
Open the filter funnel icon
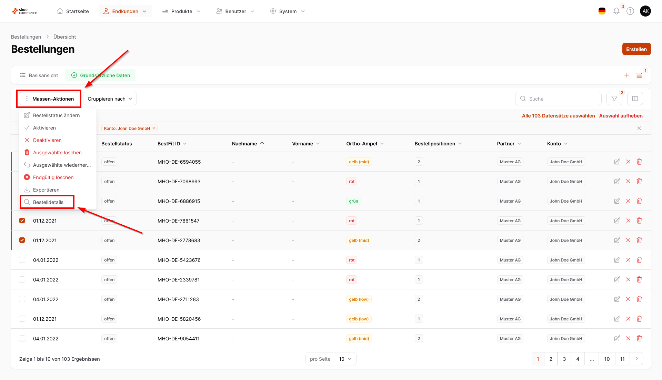pos(614,99)
